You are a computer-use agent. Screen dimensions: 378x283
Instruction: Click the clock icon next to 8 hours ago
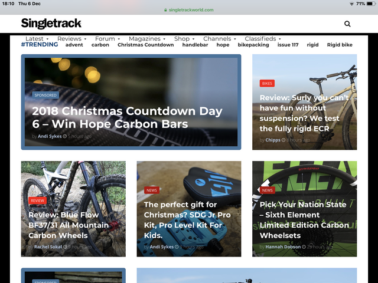[283, 140]
